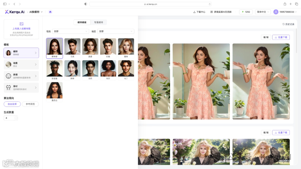Reload the ai.kerqu.cn page
This screenshot has width=301, height=169.
(x=210, y=4)
